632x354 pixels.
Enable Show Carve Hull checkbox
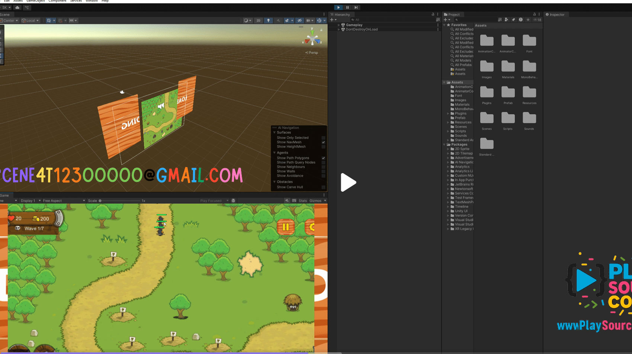coord(323,187)
